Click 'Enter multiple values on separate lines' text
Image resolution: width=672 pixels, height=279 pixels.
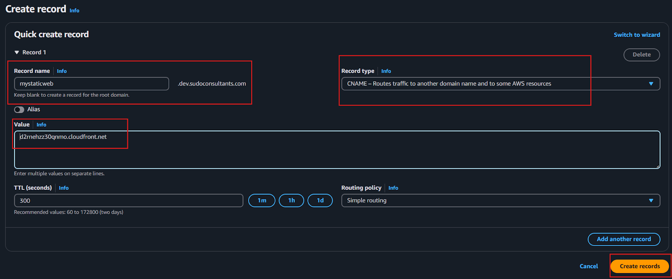coord(59,173)
